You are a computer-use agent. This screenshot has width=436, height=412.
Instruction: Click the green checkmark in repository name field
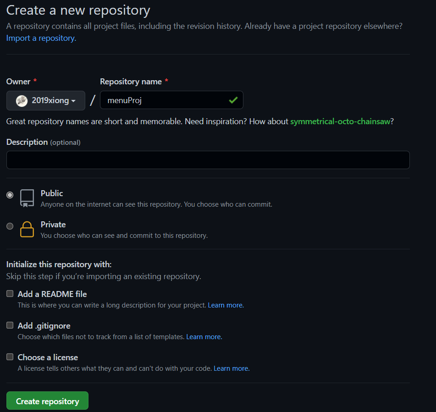coord(233,100)
